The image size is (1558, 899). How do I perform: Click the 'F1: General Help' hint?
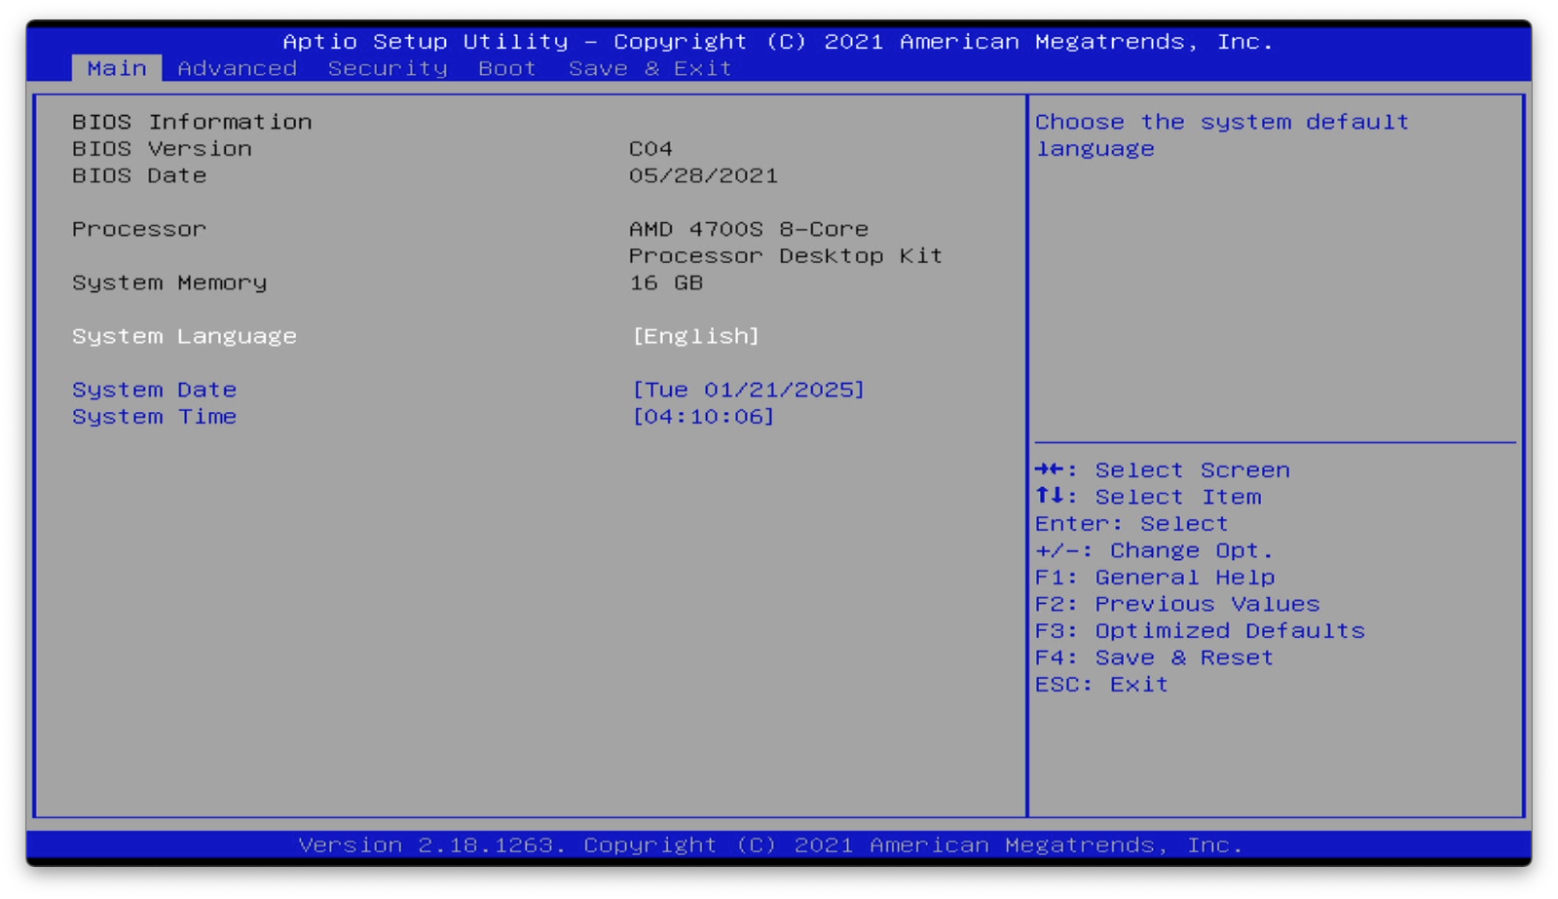[1155, 578]
